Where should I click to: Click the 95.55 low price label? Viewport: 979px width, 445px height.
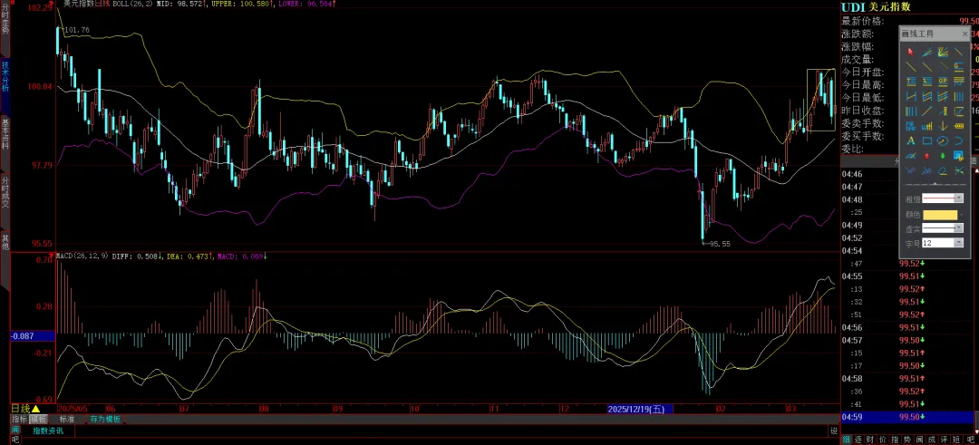[718, 244]
